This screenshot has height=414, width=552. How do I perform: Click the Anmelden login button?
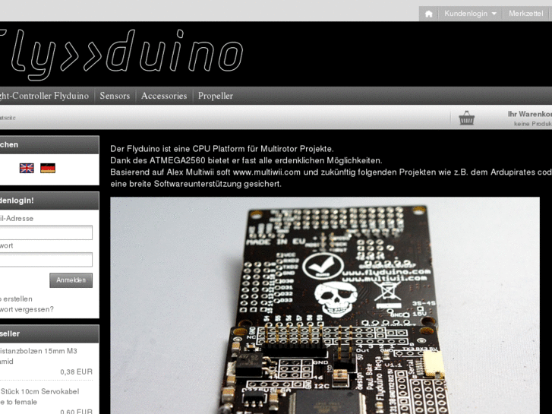click(x=71, y=280)
